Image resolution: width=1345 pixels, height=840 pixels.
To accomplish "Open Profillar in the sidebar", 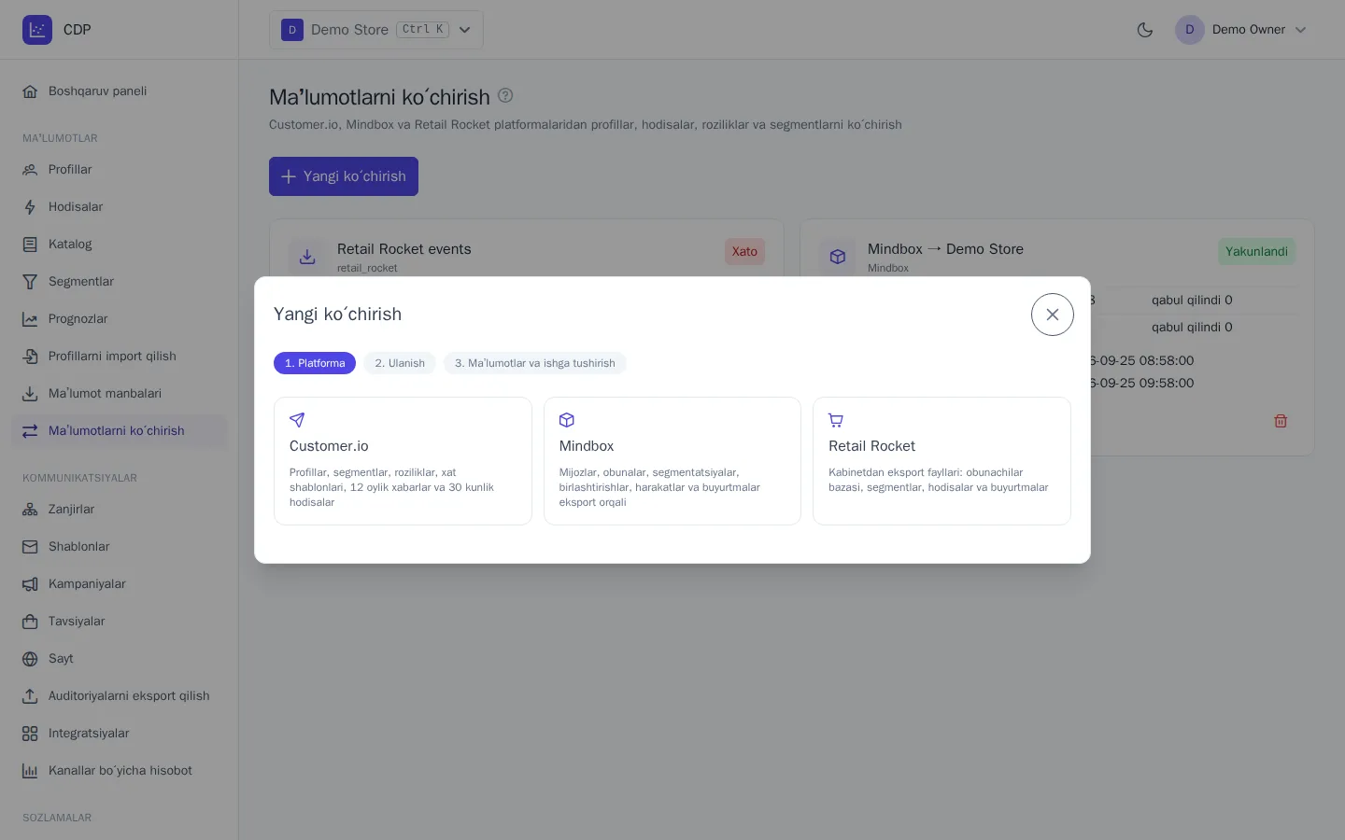I will [120, 170].
